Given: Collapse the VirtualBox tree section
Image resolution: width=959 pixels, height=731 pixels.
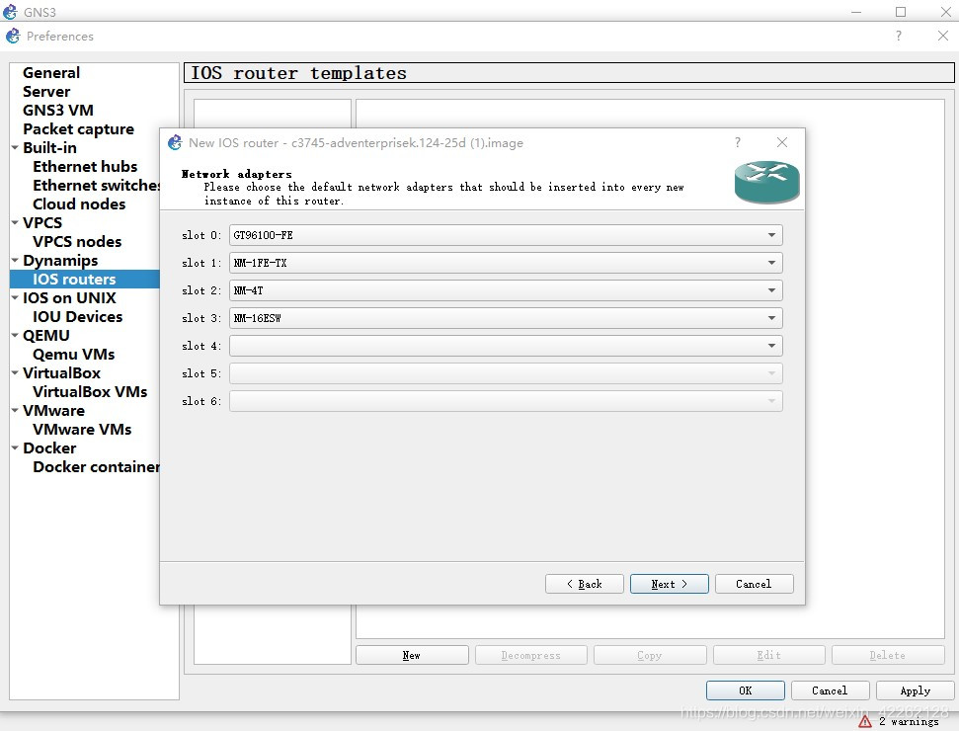Looking at the screenshot, I should pyautogui.click(x=15, y=372).
